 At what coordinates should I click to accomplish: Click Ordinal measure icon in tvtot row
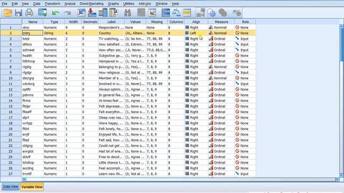pos(211,39)
